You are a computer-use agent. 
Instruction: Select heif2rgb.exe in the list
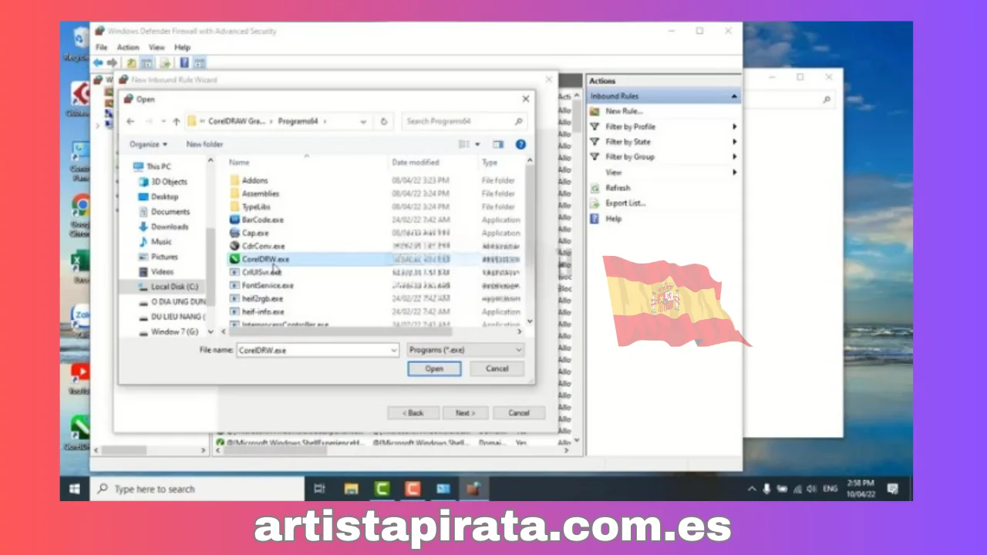click(262, 298)
